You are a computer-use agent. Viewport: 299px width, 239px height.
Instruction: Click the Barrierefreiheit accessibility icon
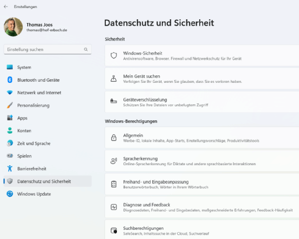[10, 168]
